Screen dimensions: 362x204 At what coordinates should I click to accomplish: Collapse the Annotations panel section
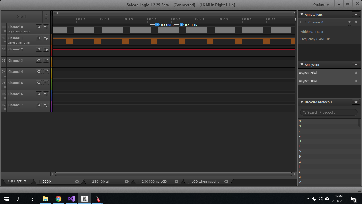tap(302, 14)
